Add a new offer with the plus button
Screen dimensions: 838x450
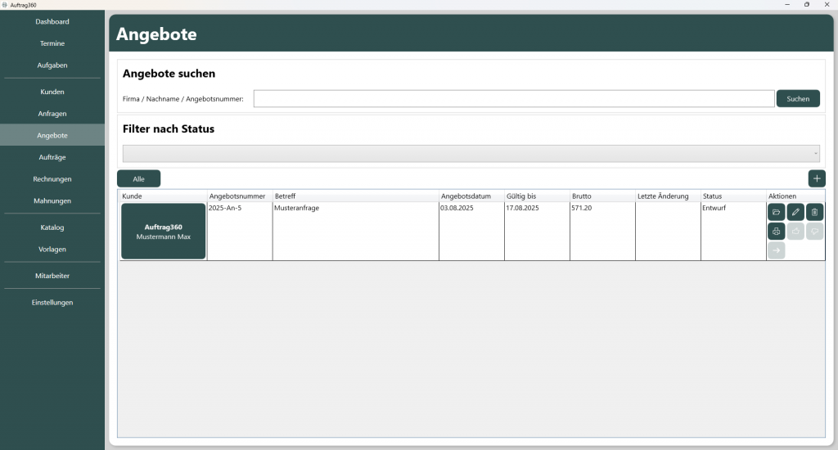coord(817,178)
